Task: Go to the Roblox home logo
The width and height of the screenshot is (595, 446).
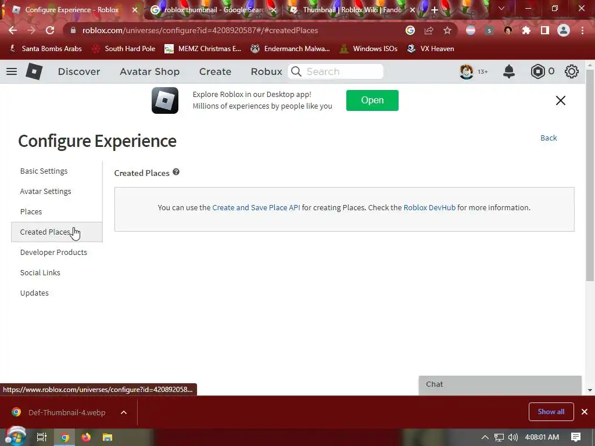Action: pos(34,71)
